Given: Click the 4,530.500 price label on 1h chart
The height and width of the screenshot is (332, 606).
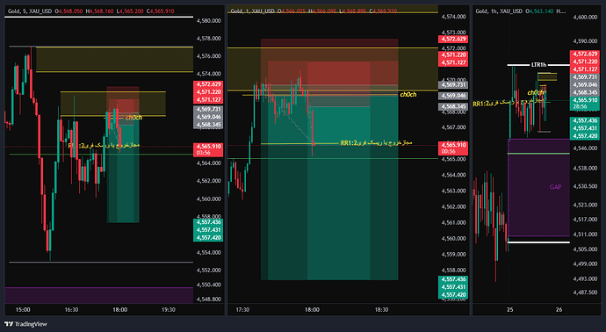Looking at the screenshot, I should [x=585, y=186].
